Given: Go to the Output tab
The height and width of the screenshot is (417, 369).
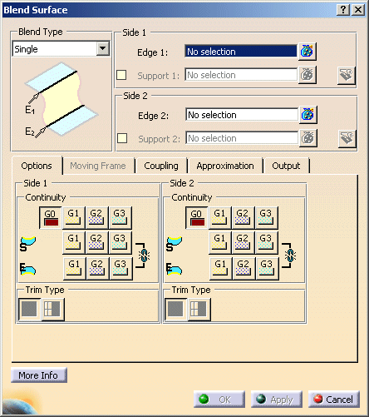Looking at the screenshot, I should click(x=286, y=166).
